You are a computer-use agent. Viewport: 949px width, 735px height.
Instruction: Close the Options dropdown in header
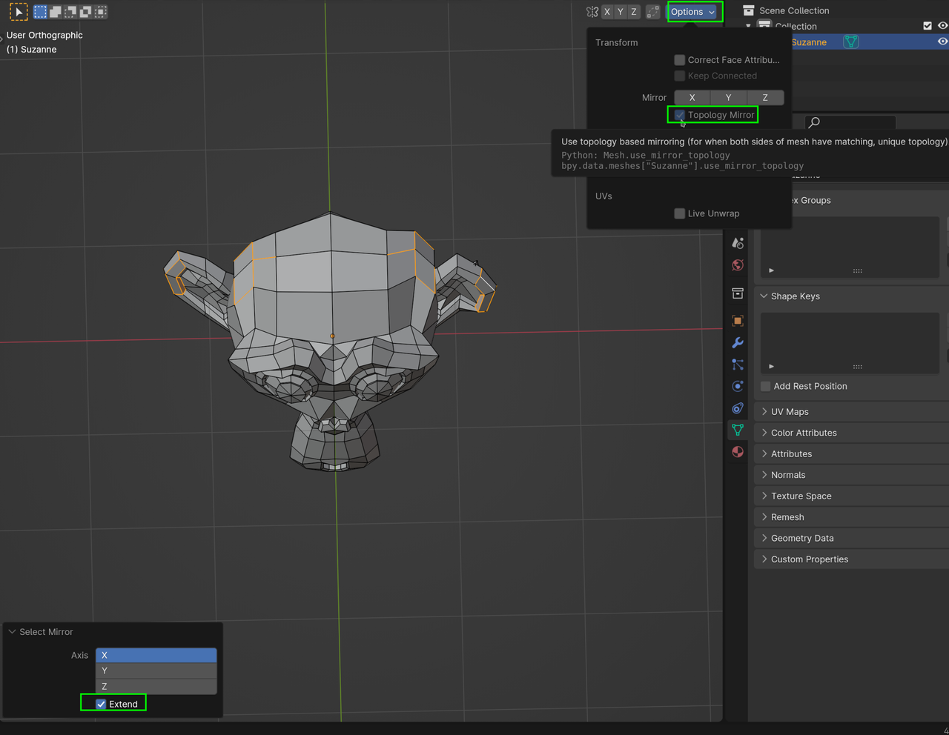[692, 12]
